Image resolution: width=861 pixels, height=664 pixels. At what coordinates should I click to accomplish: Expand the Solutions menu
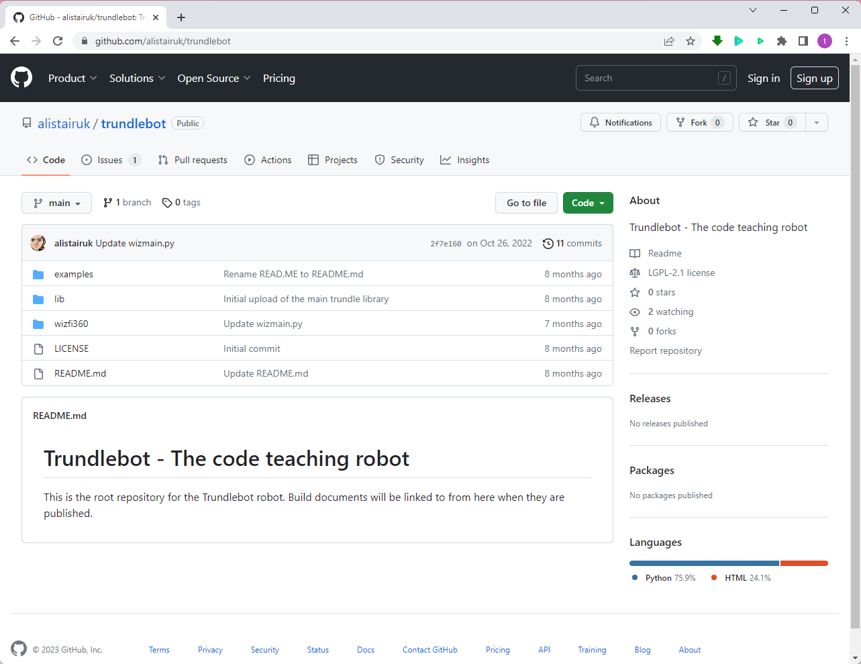[137, 78]
